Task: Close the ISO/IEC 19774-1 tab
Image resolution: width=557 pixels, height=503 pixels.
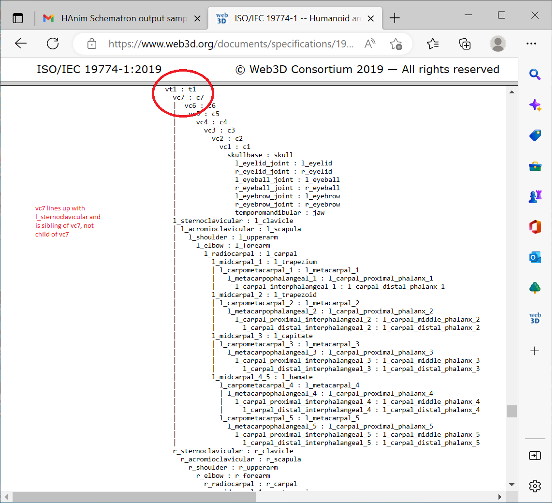Action: (x=371, y=18)
